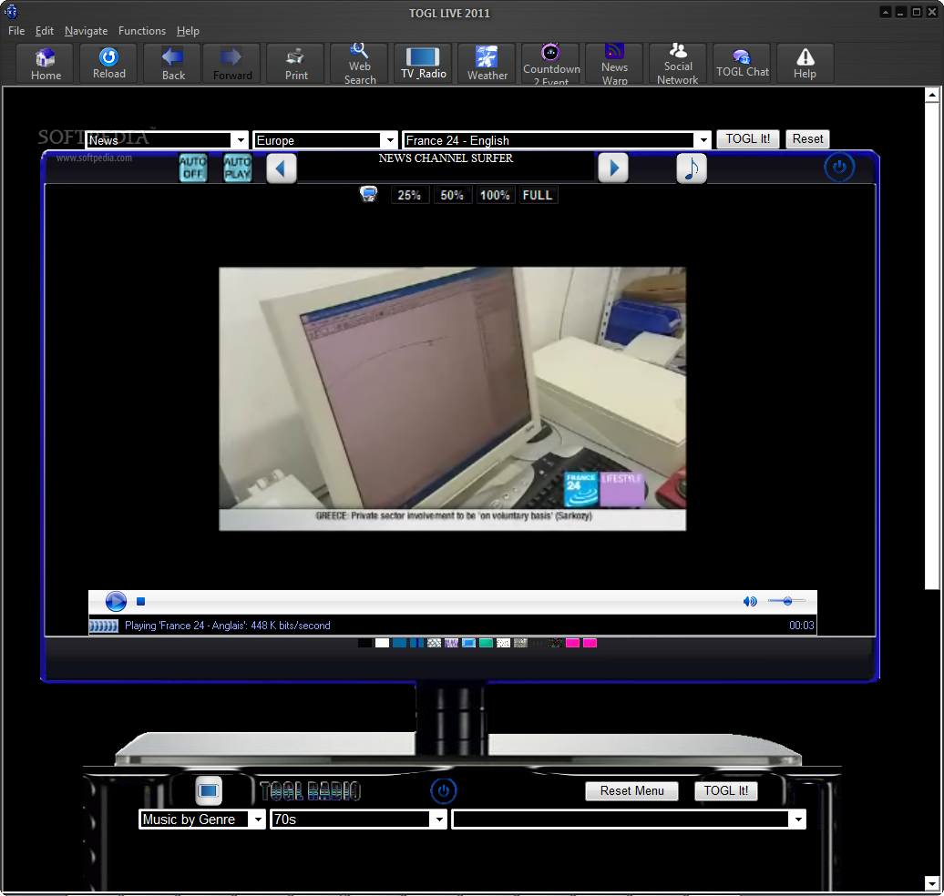
Task: Click the music note icon
Action: pos(691,168)
